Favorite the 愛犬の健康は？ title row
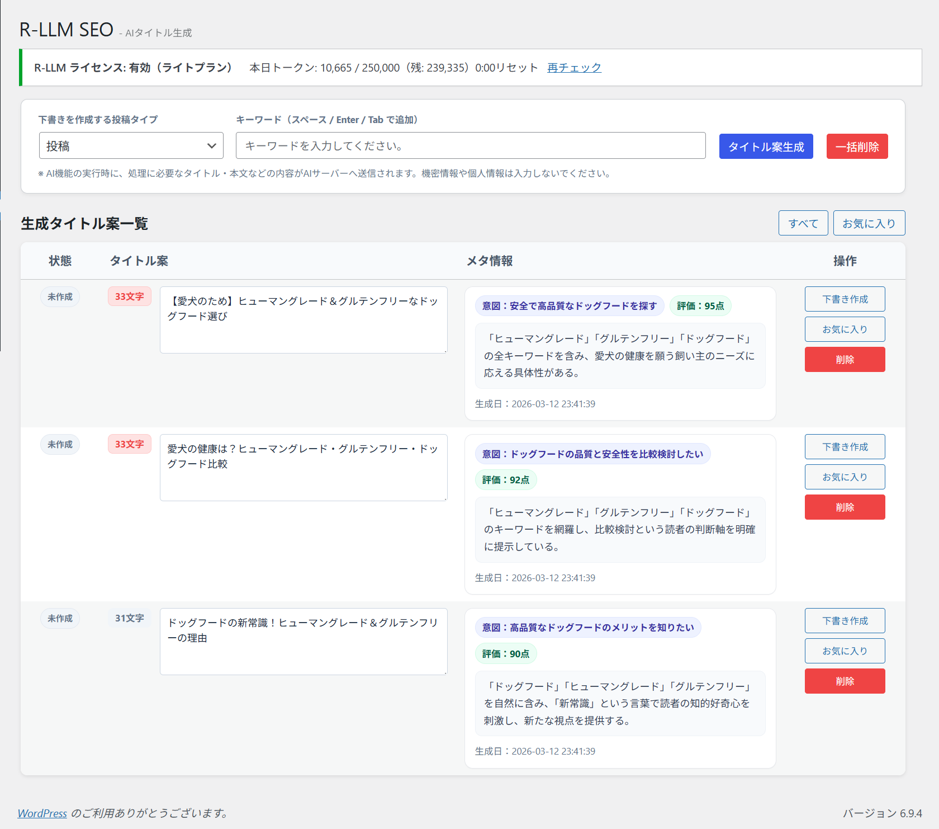 (x=845, y=477)
